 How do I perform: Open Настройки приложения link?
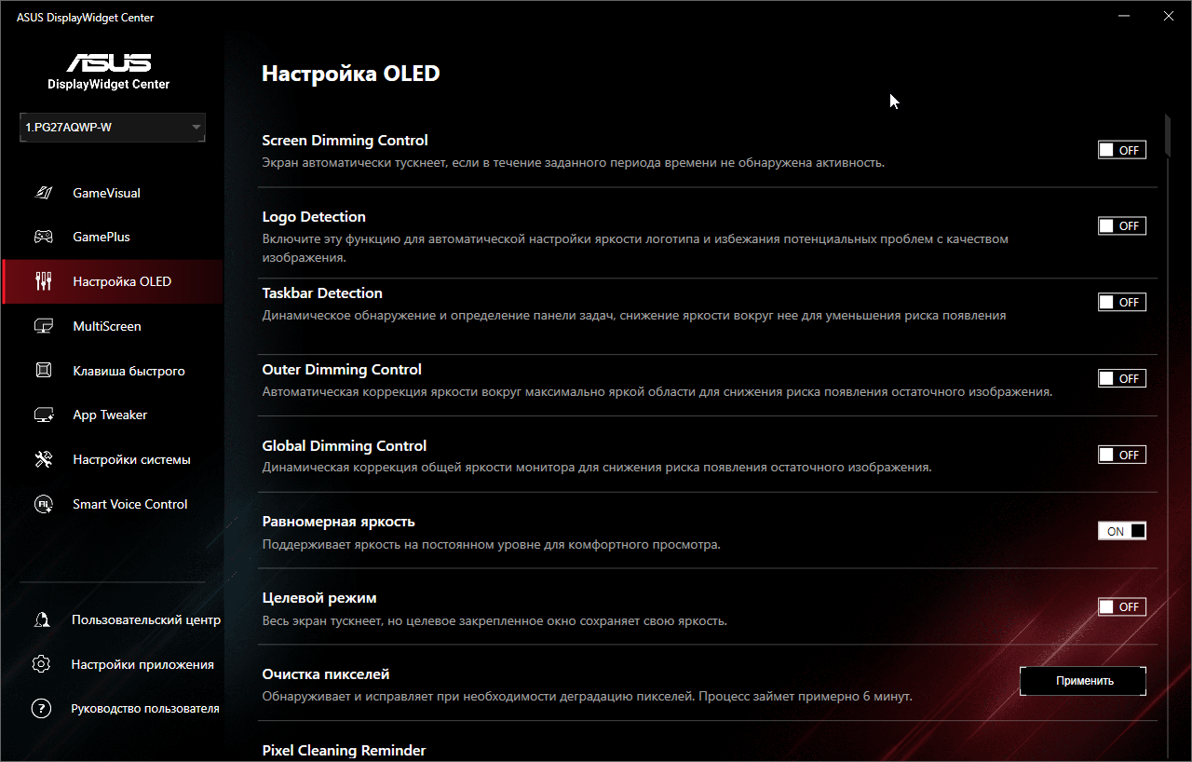142,664
